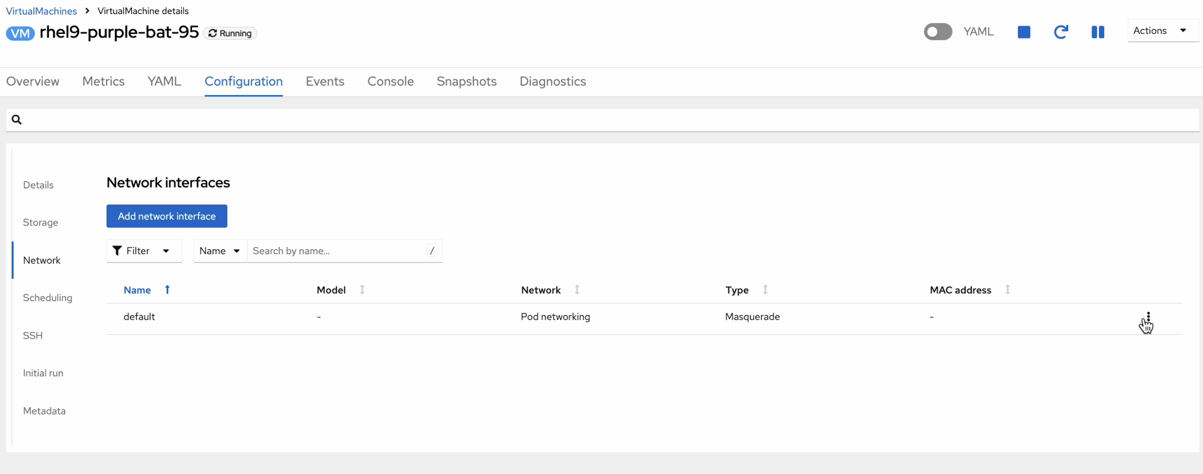Image resolution: width=1203 pixels, height=474 pixels.
Task: Go to VirtualMachines breadcrumb link
Action: point(41,11)
